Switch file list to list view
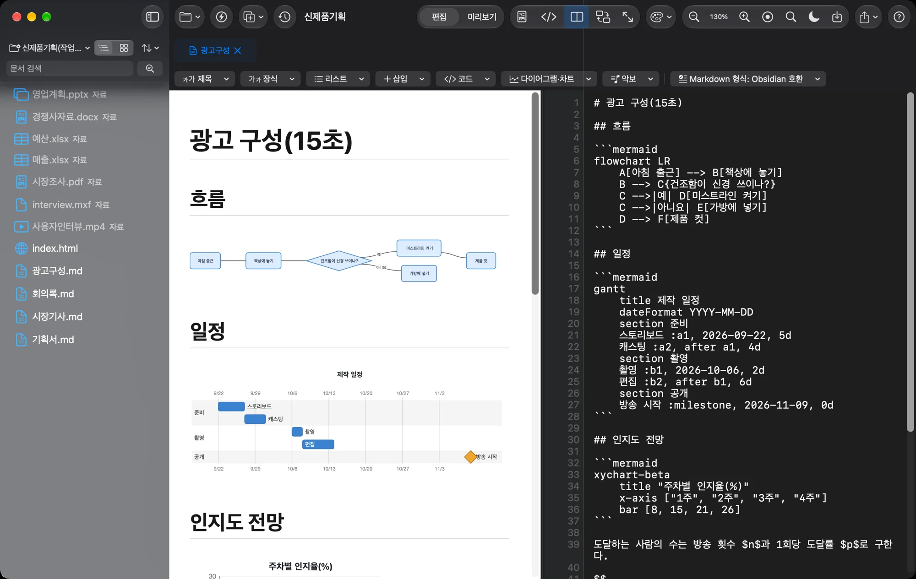The width and height of the screenshot is (916, 579). click(x=104, y=48)
